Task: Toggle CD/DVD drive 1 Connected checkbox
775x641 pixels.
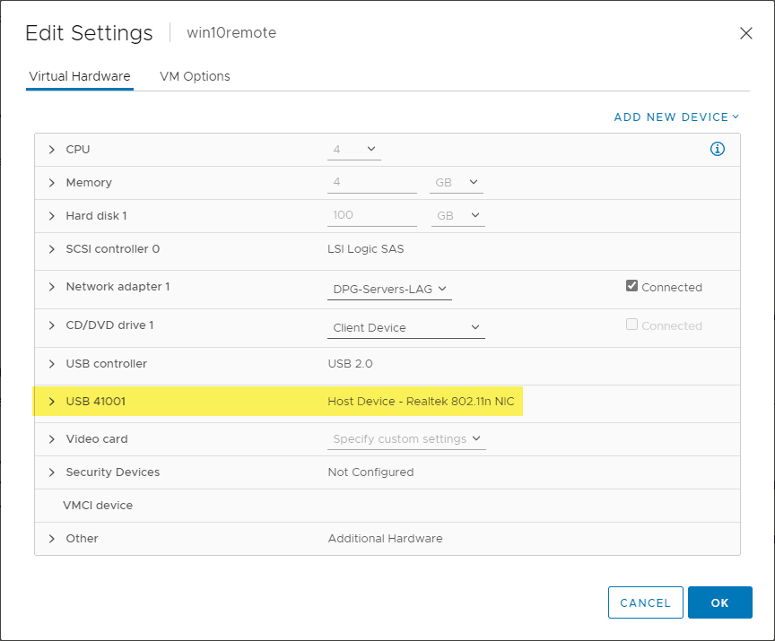Action: click(632, 325)
